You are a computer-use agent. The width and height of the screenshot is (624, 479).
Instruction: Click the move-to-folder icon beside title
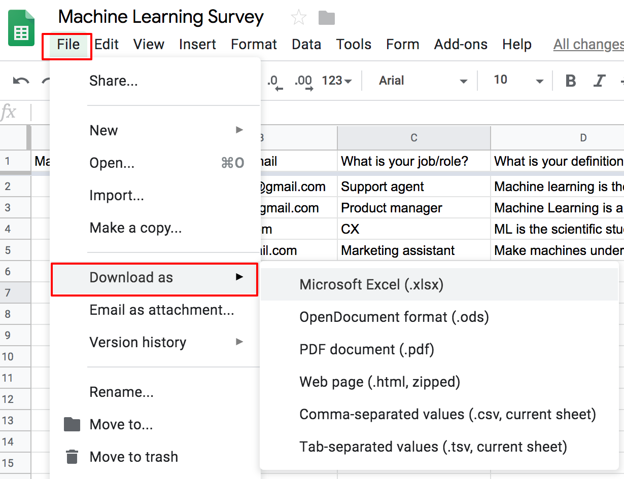327,18
